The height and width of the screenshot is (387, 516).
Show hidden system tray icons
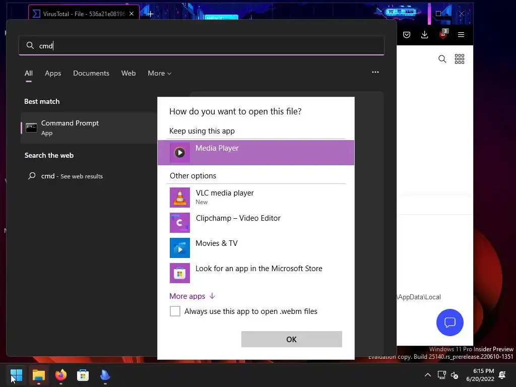(x=427, y=375)
